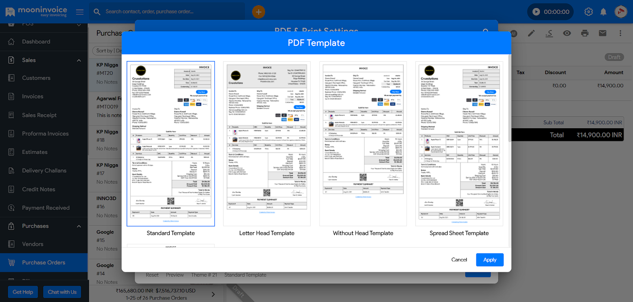Screen dimensions: 633x302
Task: Click Cancel in PDF Template dialog
Action: 459,260
